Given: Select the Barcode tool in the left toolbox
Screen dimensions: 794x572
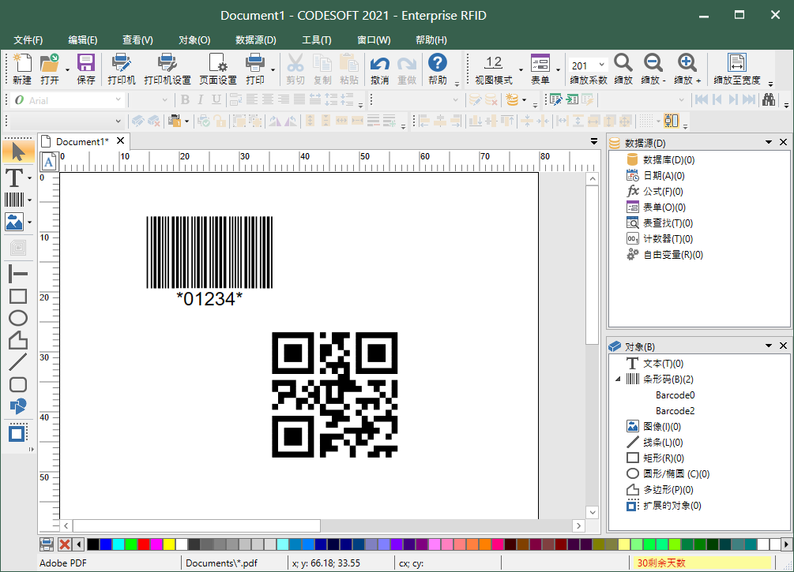Looking at the screenshot, I should (14, 200).
